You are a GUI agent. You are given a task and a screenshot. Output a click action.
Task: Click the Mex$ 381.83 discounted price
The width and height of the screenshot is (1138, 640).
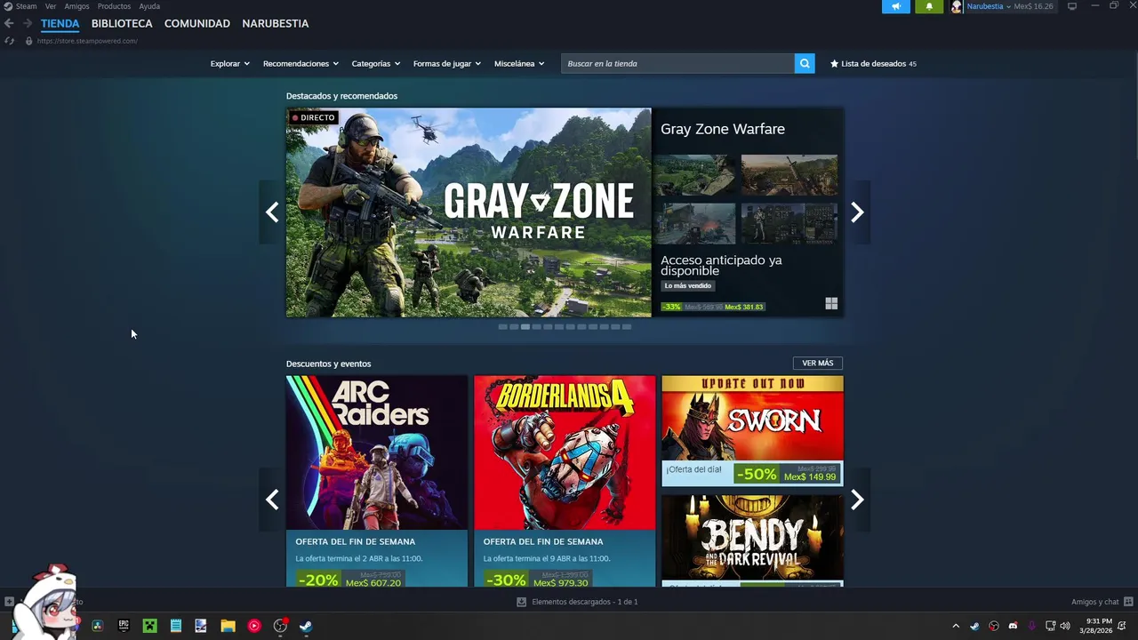pos(744,307)
